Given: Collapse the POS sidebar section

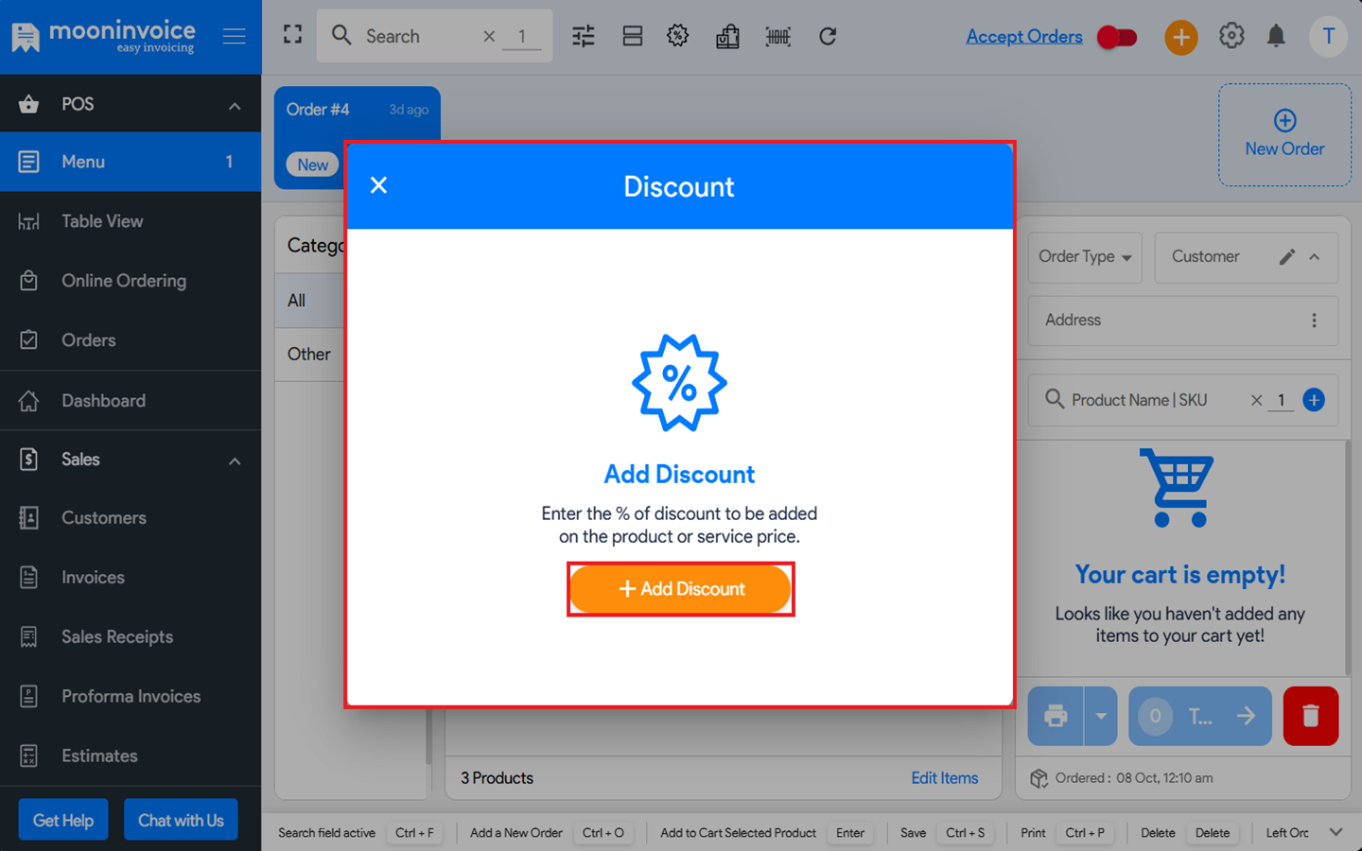Looking at the screenshot, I should [235, 105].
